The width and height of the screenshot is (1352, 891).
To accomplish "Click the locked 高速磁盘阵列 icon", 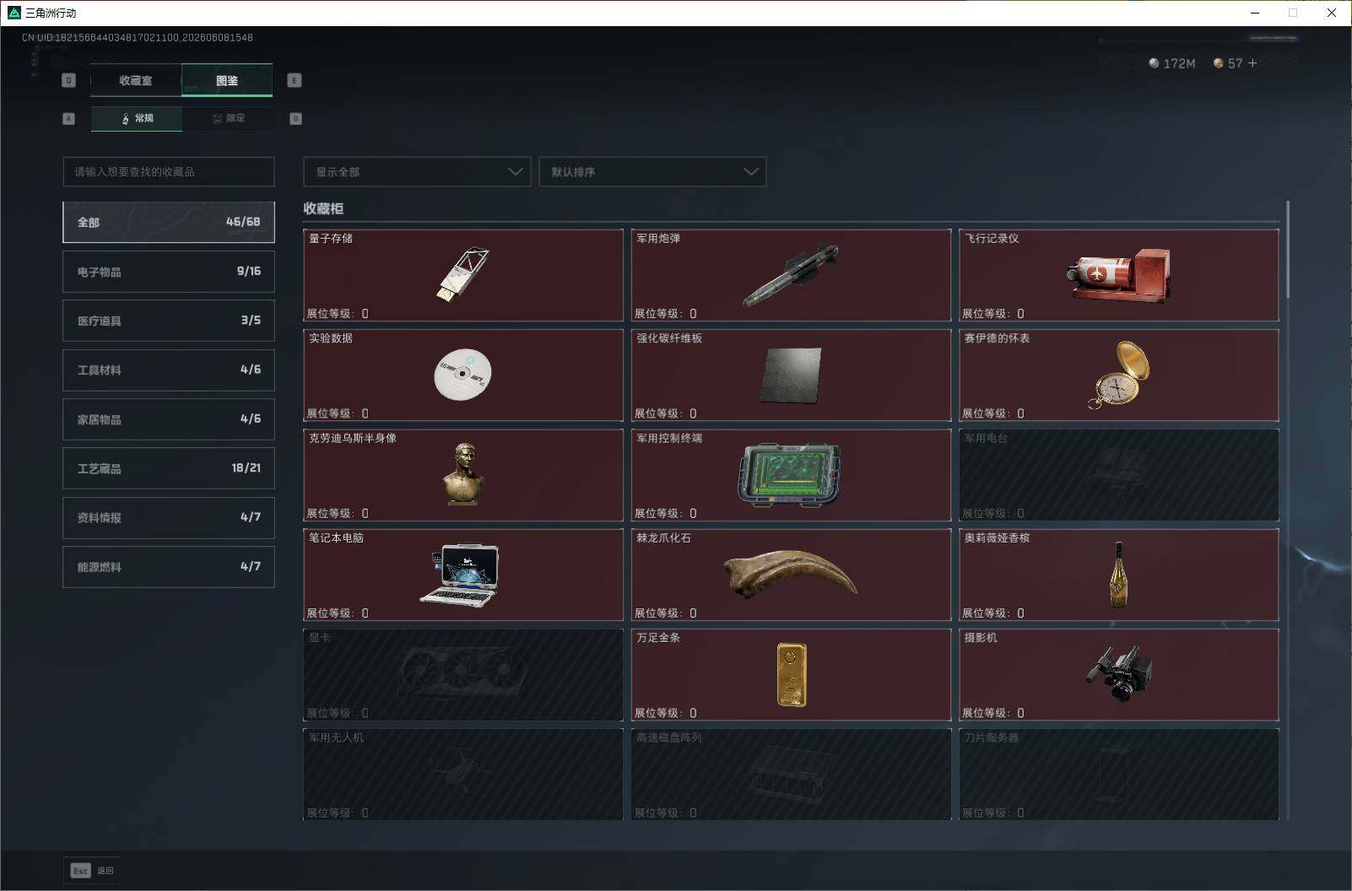I will pos(791,774).
